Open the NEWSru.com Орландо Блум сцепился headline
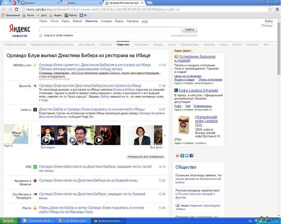Viewport: 281px width, 224px height. 95,67
